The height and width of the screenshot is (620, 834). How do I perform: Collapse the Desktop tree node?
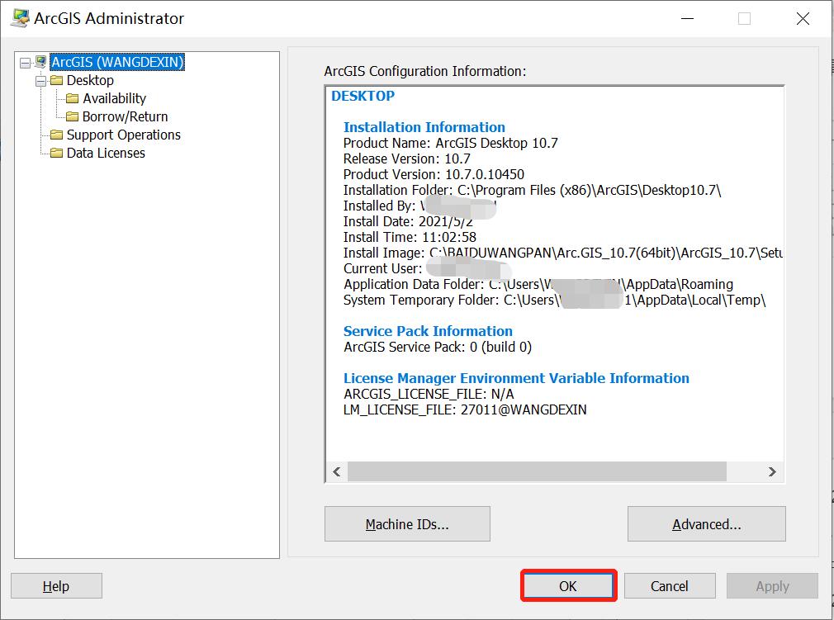[40, 81]
